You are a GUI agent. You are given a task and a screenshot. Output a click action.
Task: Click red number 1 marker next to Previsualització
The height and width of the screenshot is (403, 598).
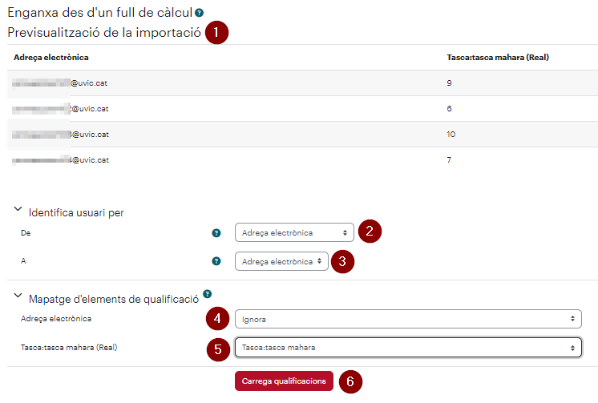click(x=216, y=32)
